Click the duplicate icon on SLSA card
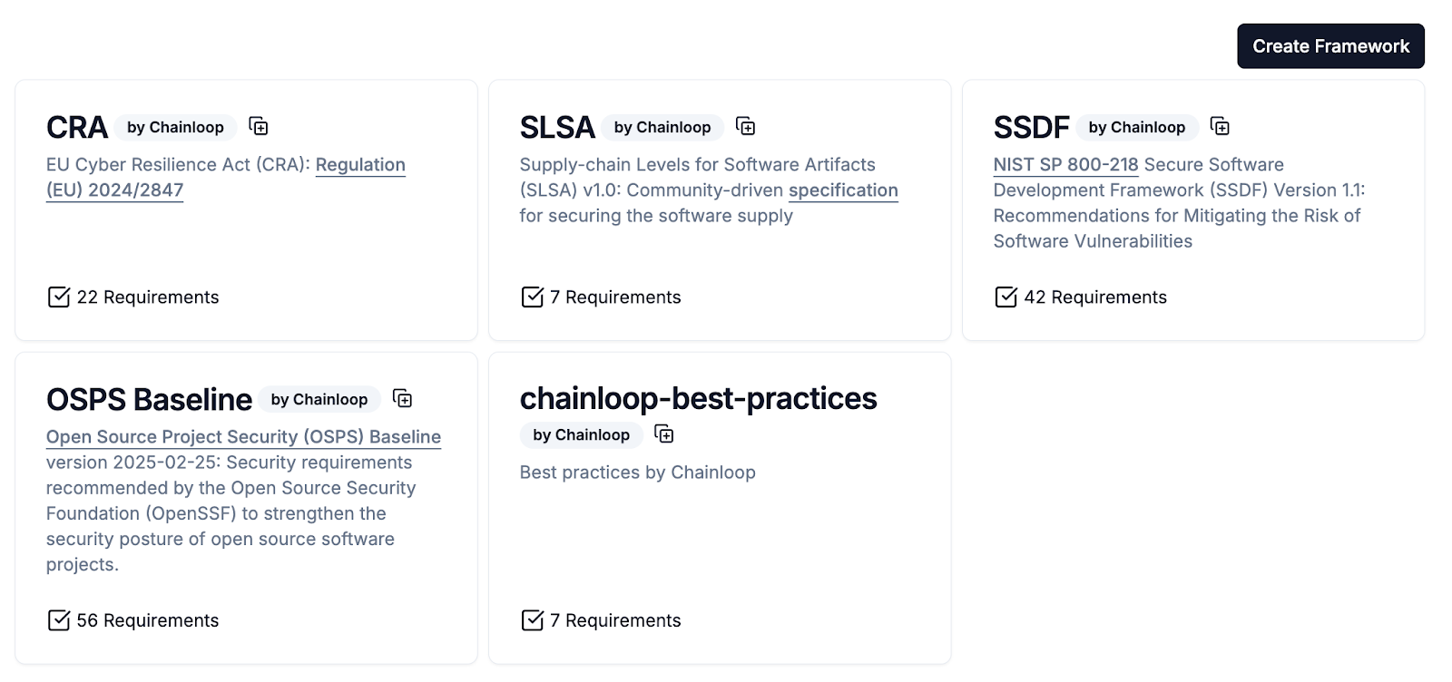Screen dimensions: 1452x682 coord(745,127)
